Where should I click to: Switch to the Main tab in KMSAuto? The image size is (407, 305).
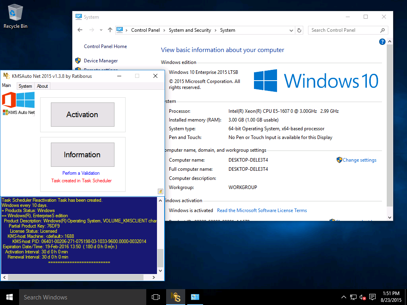pyautogui.click(x=6, y=86)
